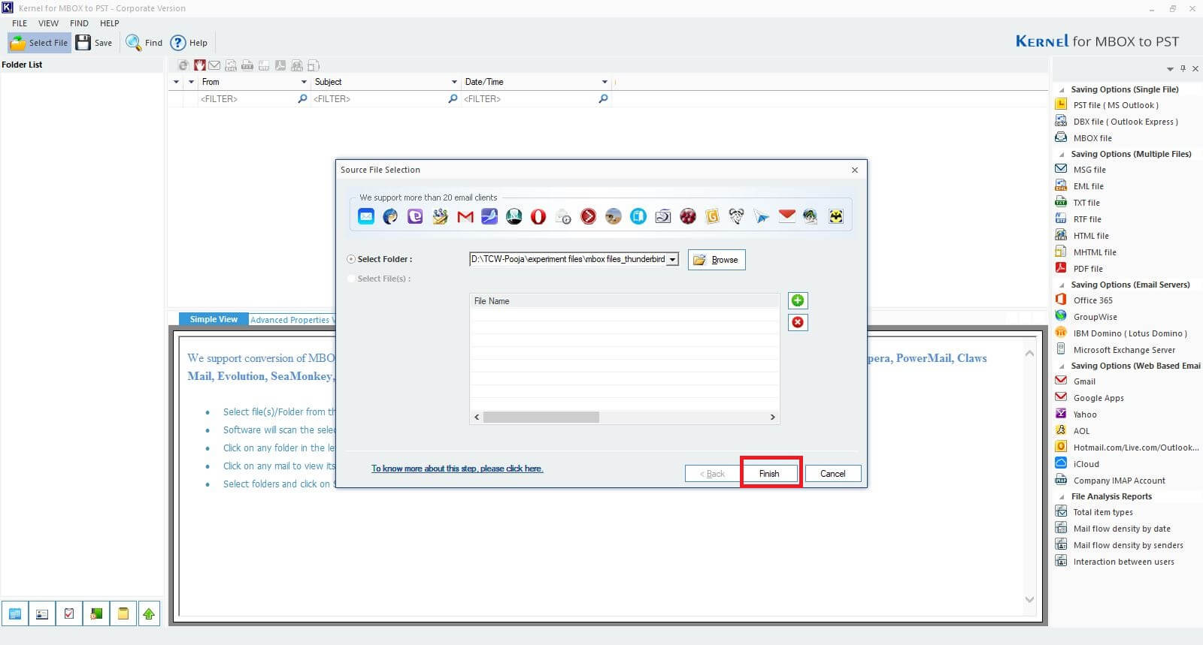This screenshot has width=1203, height=645.
Task: Open the HELP menu
Action: pos(110,23)
